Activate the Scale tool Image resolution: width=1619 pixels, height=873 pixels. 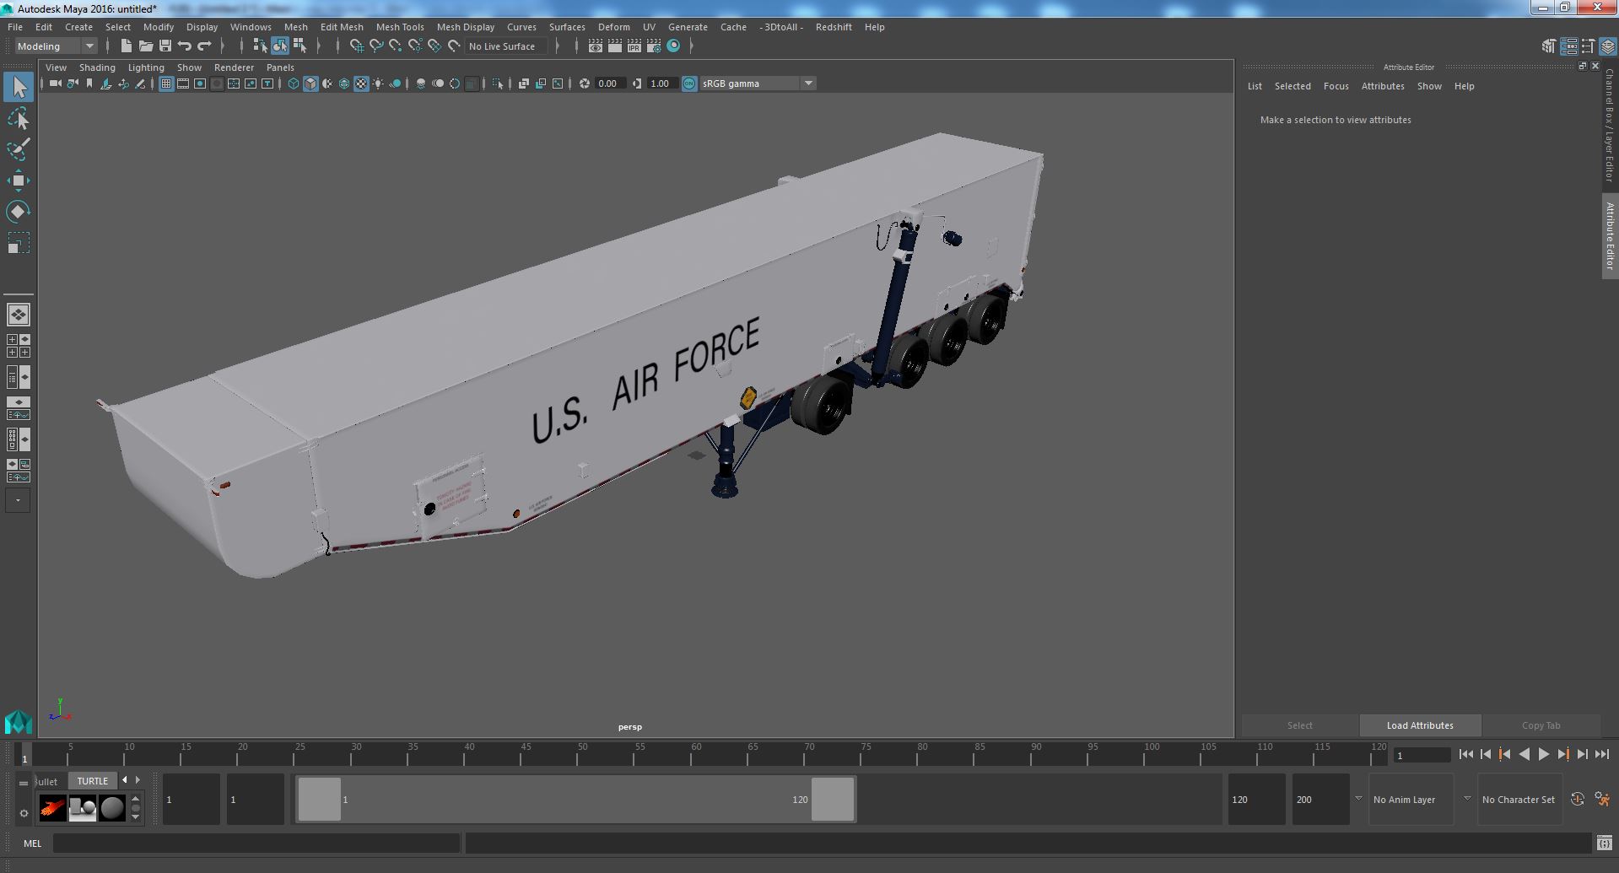click(19, 243)
